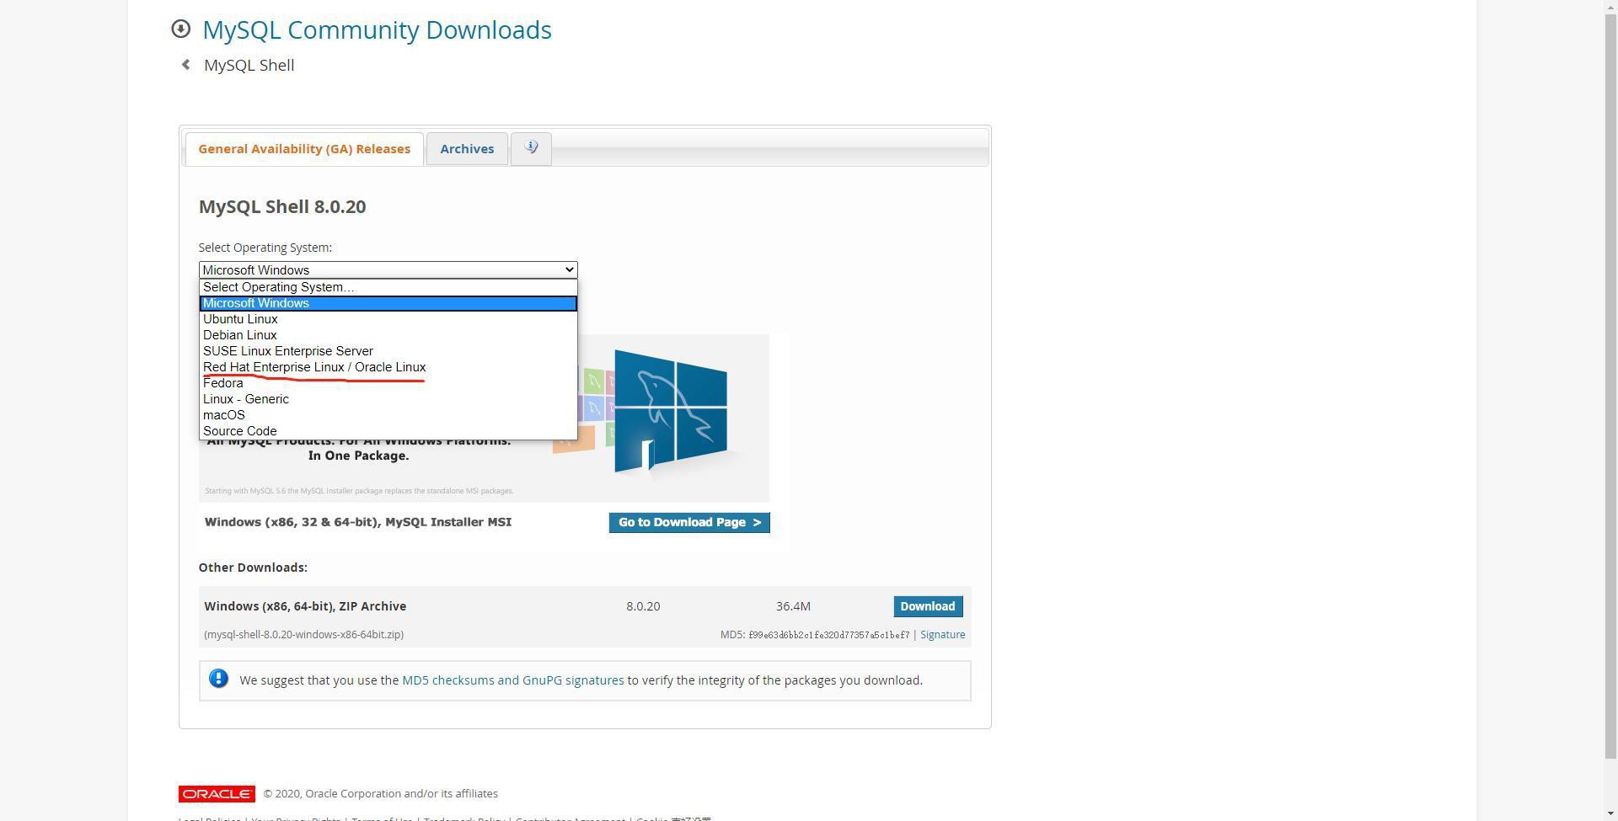This screenshot has height=821, width=1618.
Task: Open the Signature link
Action: (x=942, y=635)
